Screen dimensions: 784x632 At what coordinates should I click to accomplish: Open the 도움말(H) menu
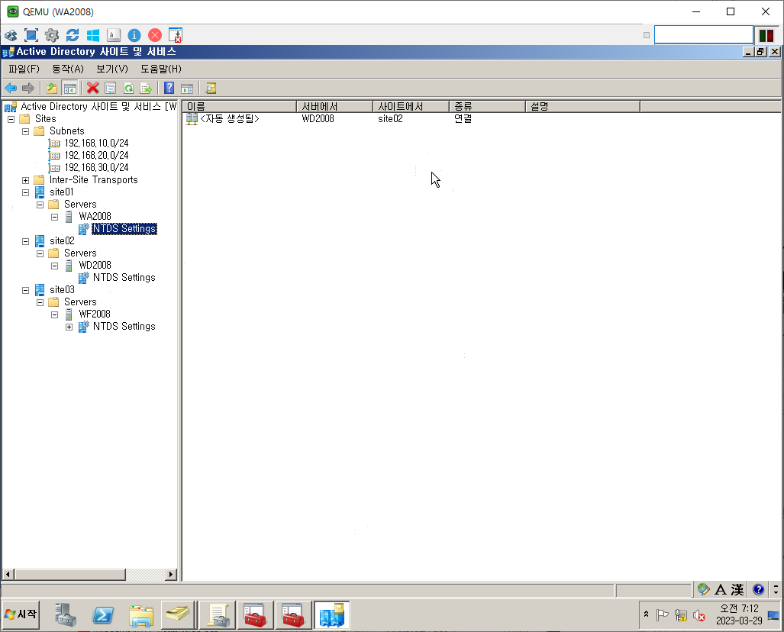point(160,69)
